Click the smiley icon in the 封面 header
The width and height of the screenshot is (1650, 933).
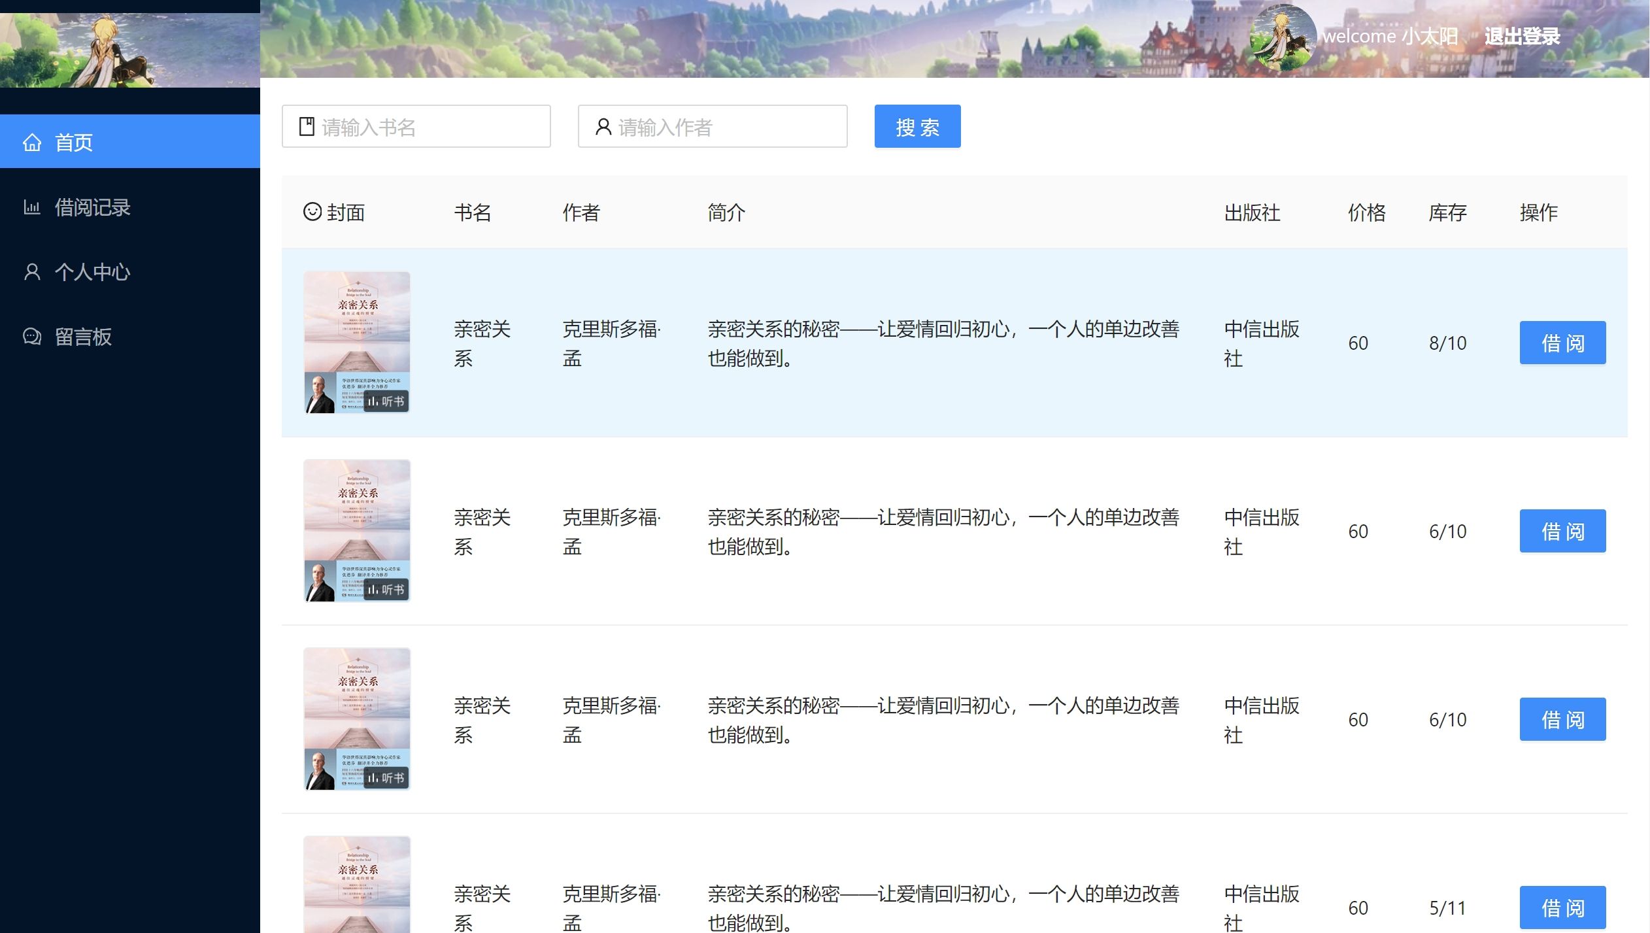pyautogui.click(x=312, y=211)
